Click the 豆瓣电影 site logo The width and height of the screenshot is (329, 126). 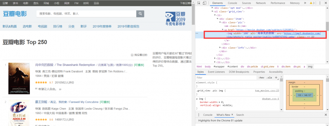tap(15, 14)
